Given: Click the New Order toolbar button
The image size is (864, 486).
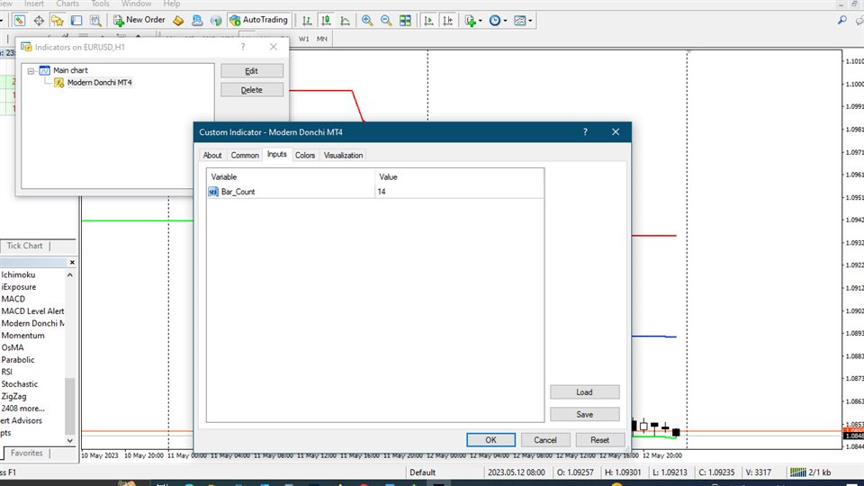Looking at the screenshot, I should [x=139, y=19].
